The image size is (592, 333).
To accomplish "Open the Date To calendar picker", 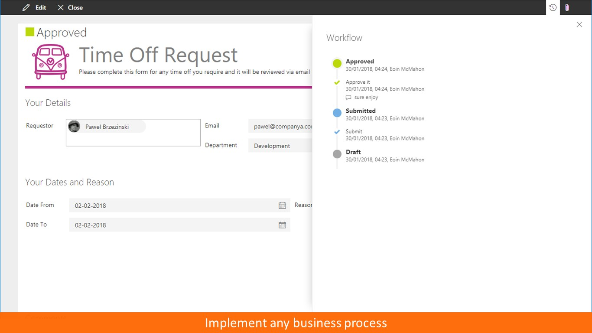I will (x=282, y=225).
